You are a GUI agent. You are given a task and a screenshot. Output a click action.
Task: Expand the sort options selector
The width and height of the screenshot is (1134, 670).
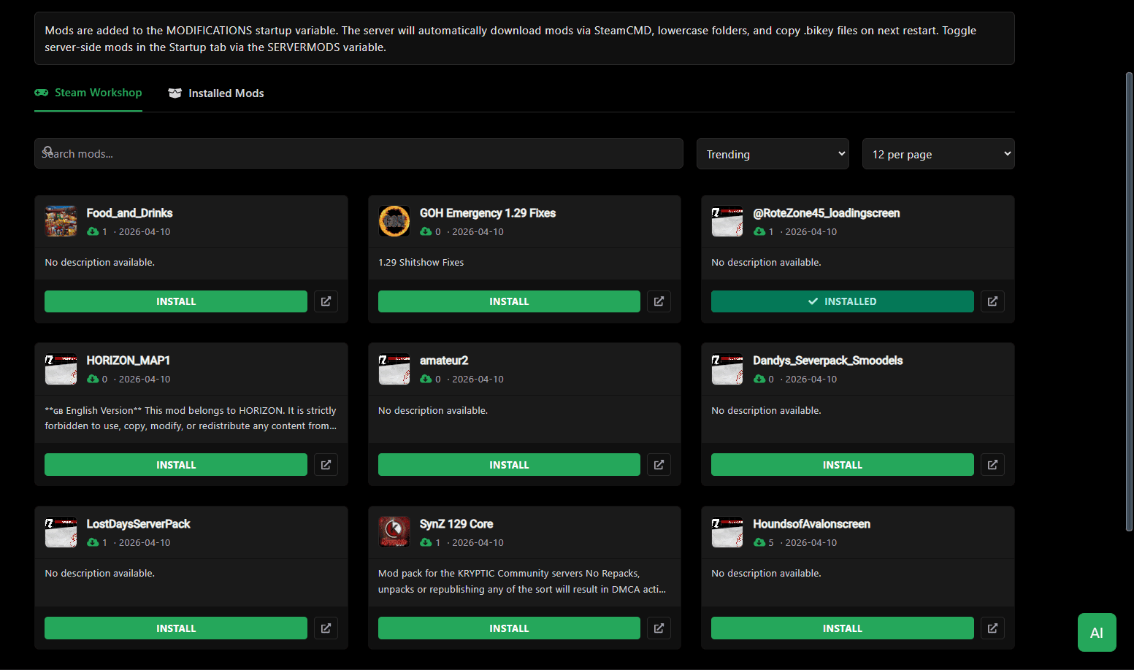(x=773, y=153)
